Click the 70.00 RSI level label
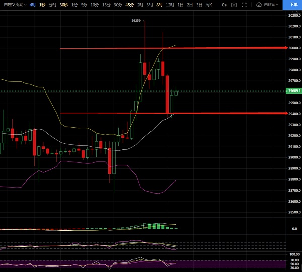This screenshot has height=272, width=302. [x=295, y=260]
